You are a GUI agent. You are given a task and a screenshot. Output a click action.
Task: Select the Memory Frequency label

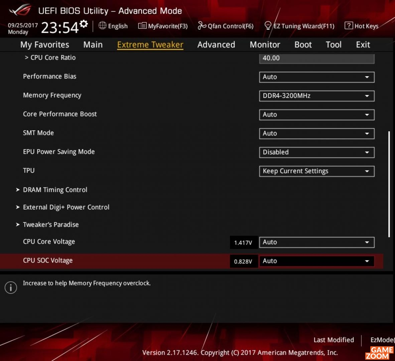click(52, 95)
